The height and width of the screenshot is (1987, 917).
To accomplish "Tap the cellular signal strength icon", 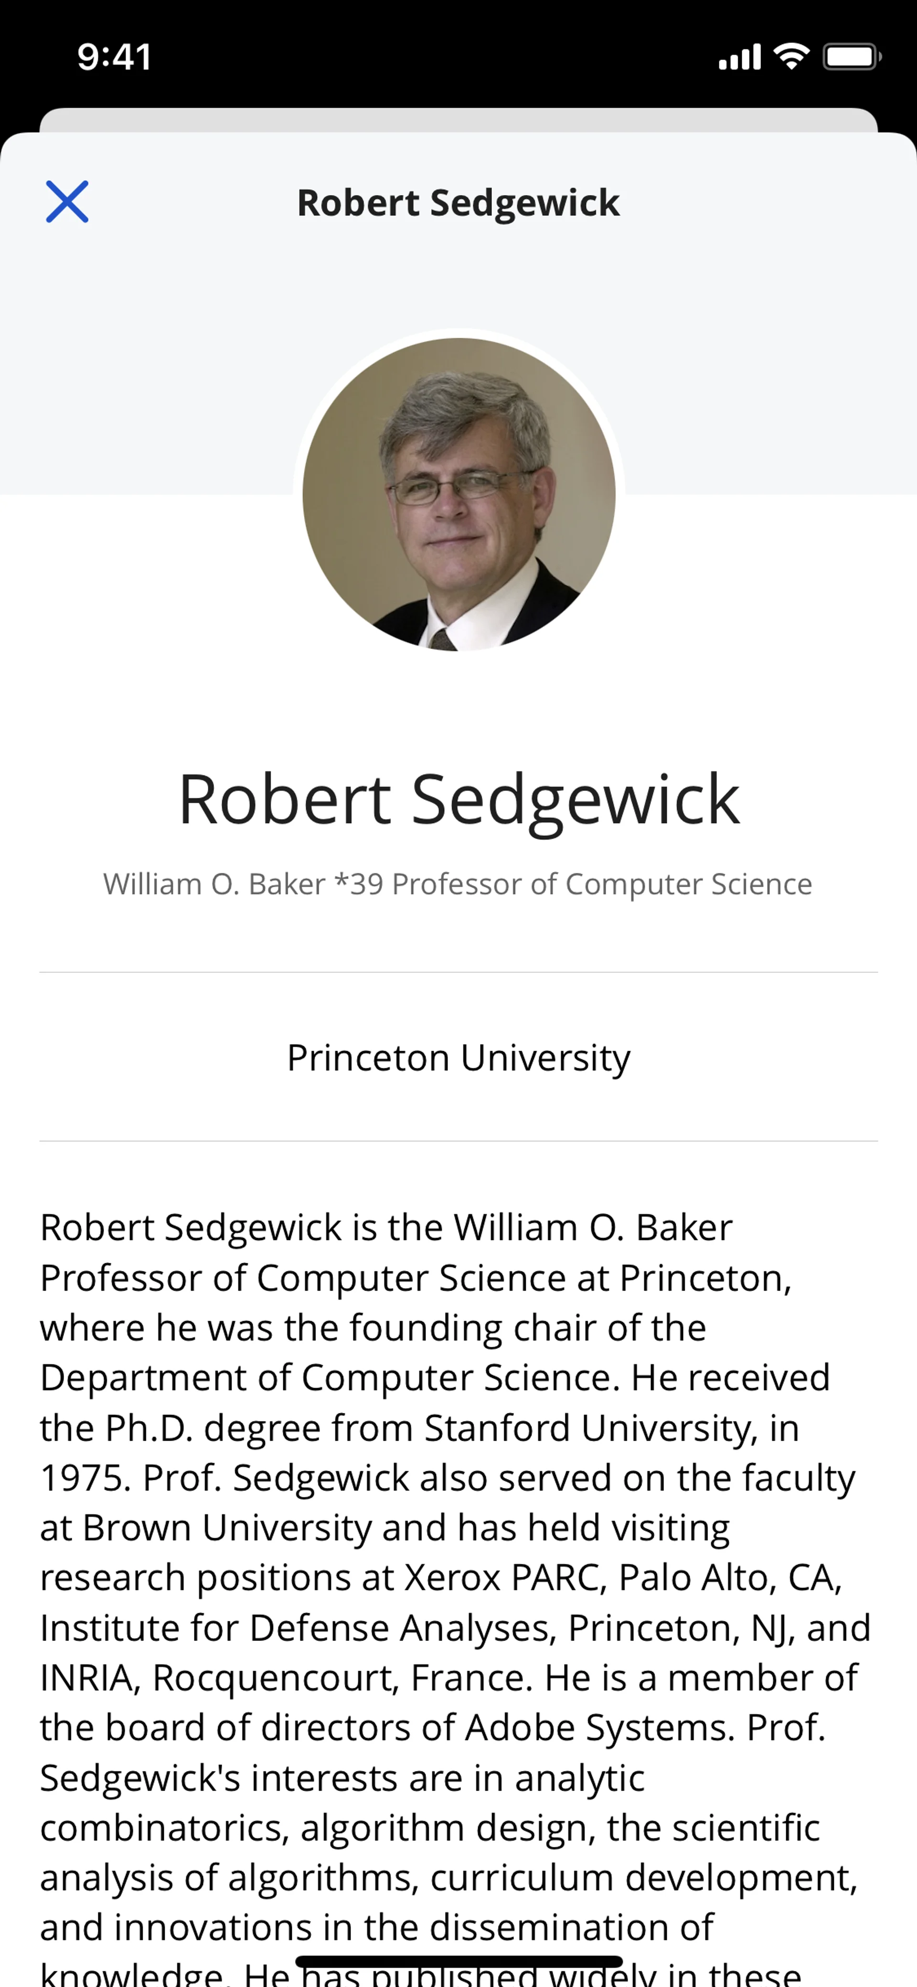I will (x=739, y=57).
